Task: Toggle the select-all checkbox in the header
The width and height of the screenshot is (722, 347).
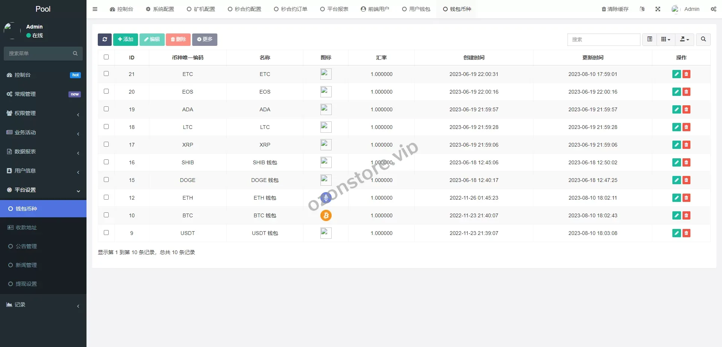Action: pyautogui.click(x=106, y=57)
